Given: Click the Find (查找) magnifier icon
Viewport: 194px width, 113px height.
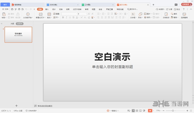Looking at the screenshot, I should [x=172, y=14].
